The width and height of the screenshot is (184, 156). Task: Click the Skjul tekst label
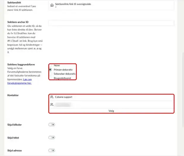click(x=13, y=138)
